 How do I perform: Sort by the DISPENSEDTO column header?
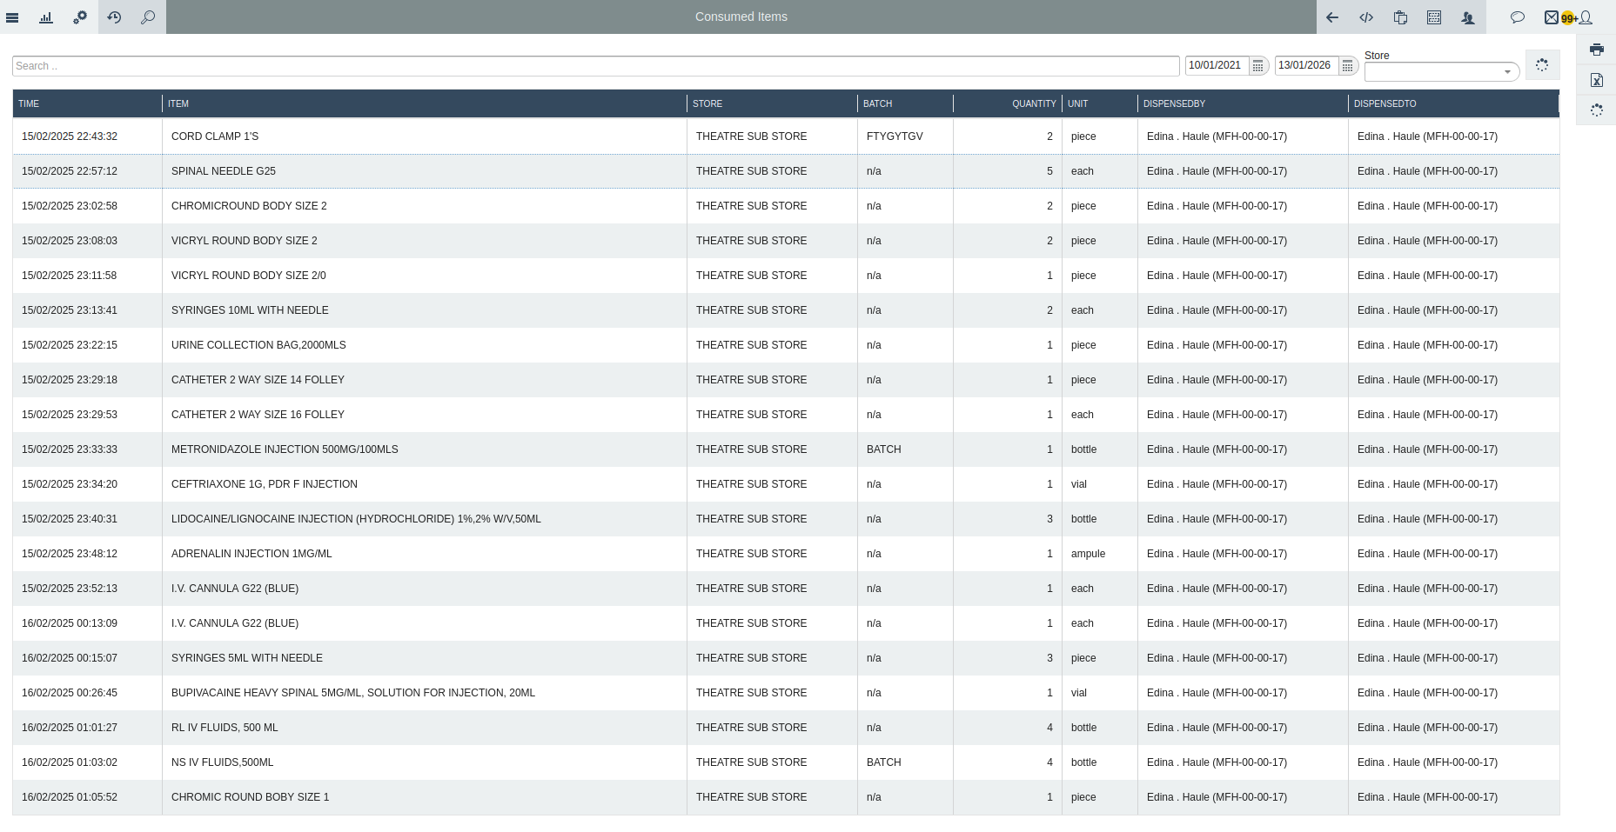coord(1453,103)
